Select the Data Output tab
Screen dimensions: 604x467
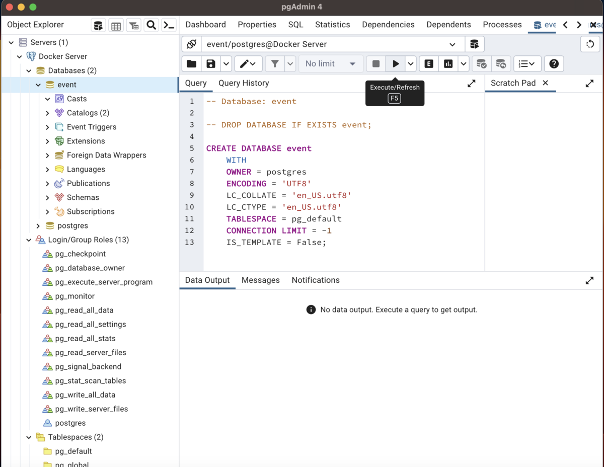[x=207, y=280]
